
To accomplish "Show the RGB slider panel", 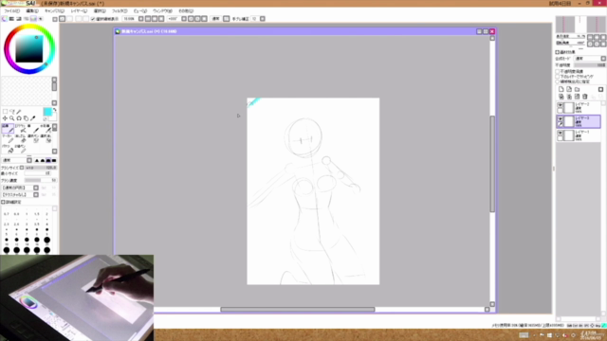I will click(x=11, y=19).
